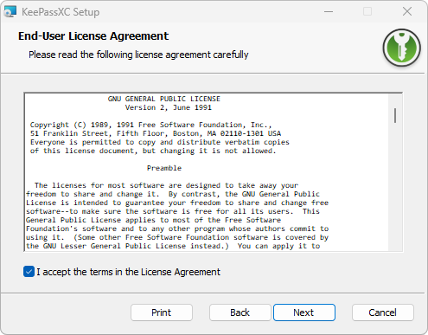428x335 pixels.
Task: Click the greyed-out maximize window button
Action: (x=367, y=11)
